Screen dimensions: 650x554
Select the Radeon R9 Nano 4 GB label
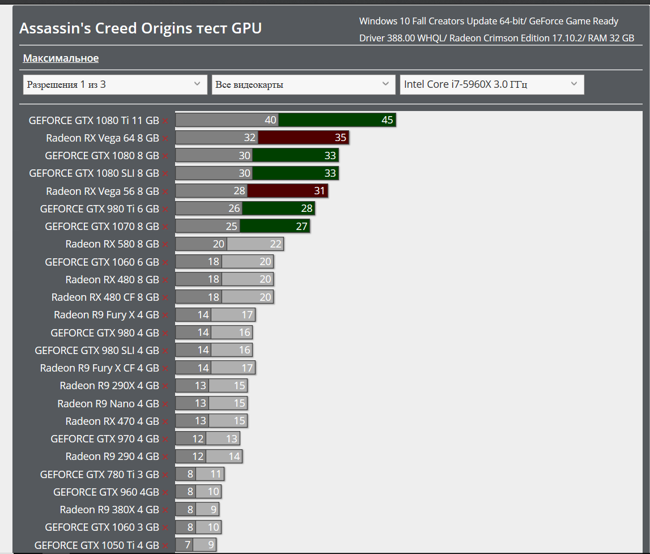(x=108, y=403)
